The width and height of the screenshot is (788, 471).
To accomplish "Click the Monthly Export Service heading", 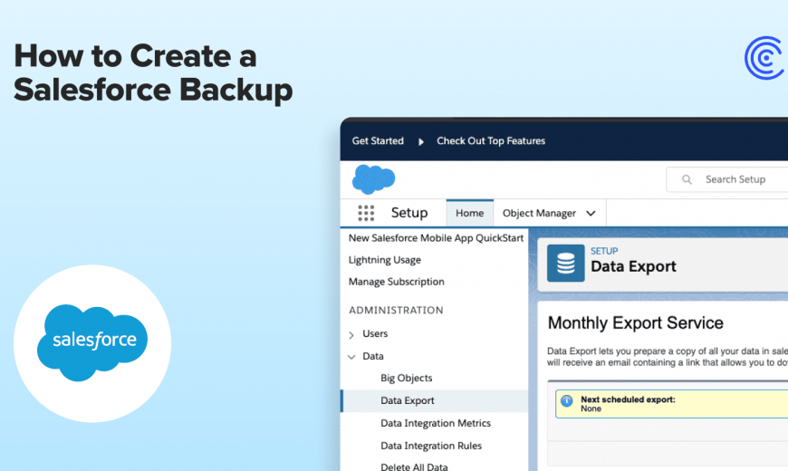I will tap(635, 322).
